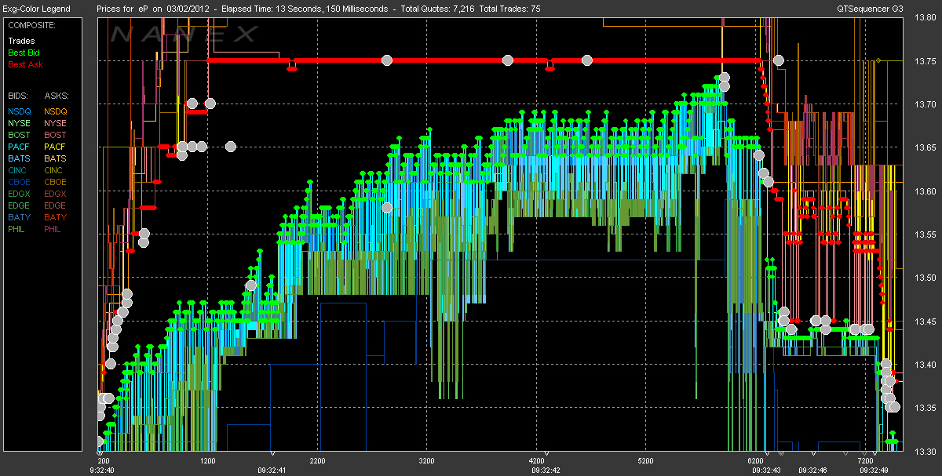The width and height of the screenshot is (942, 476).
Task: Click the 09:32:41 time marker triangle
Action: [272, 453]
